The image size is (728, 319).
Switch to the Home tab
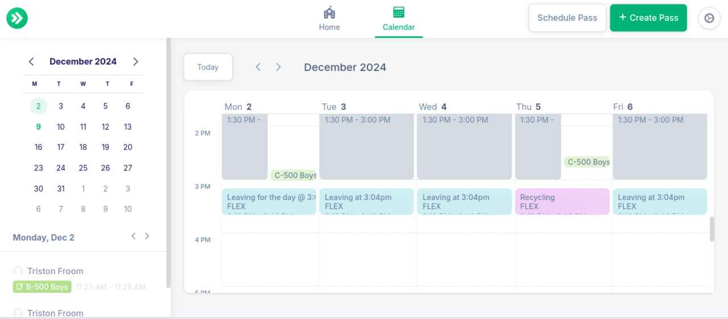(x=329, y=27)
